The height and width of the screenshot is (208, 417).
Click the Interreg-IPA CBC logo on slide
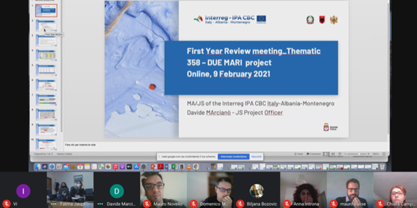(230, 19)
